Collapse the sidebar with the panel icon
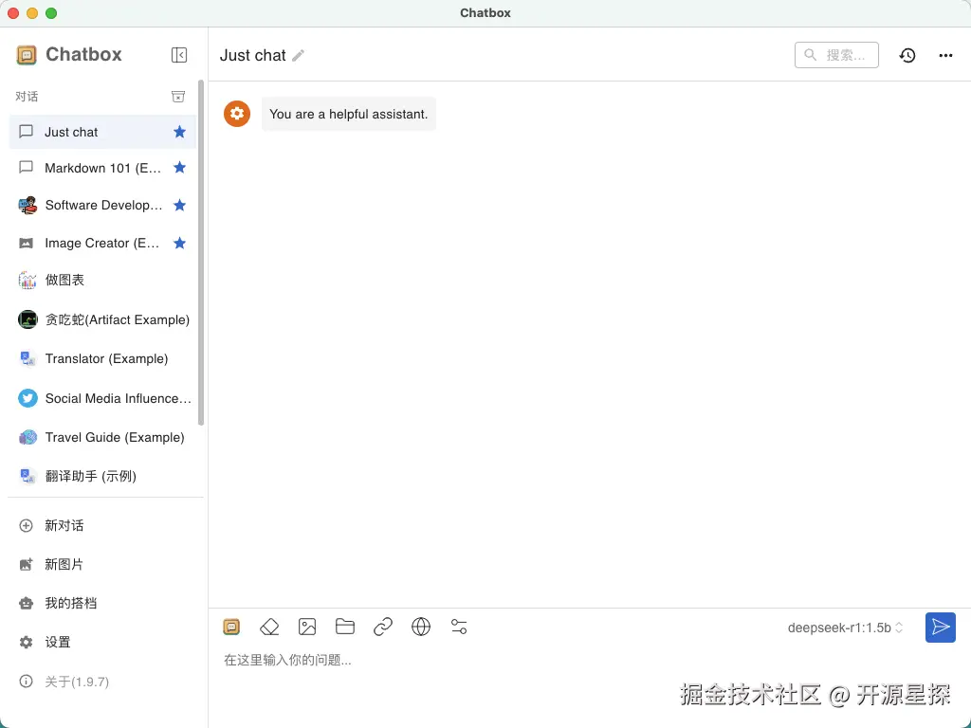The image size is (971, 728). (179, 54)
